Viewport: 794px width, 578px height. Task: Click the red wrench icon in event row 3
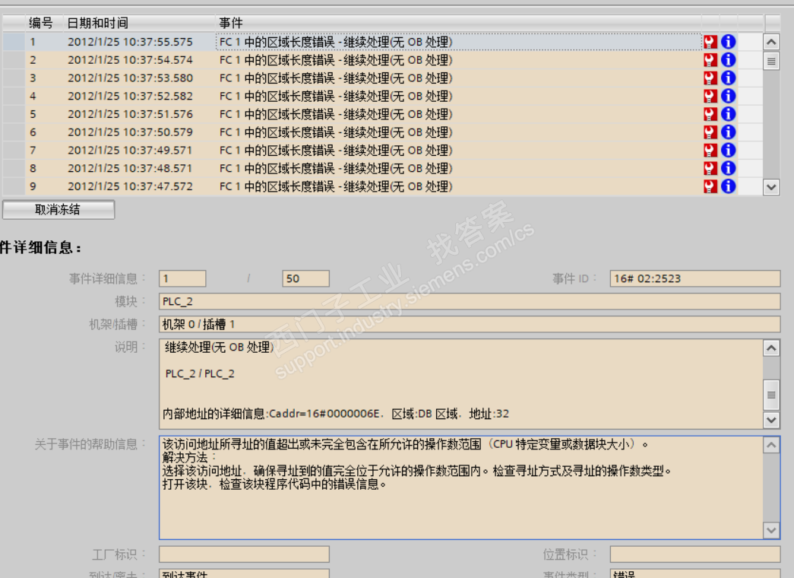tap(710, 78)
